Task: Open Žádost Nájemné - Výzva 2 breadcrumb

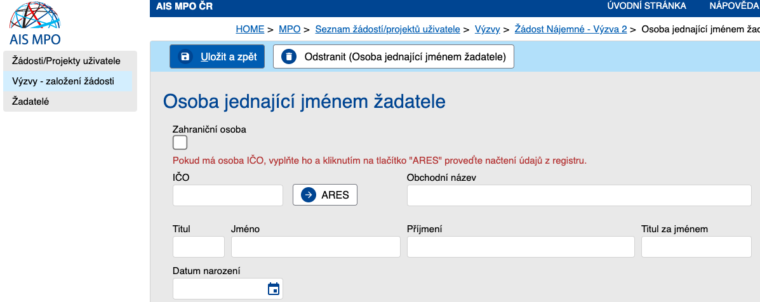Action: coord(571,29)
